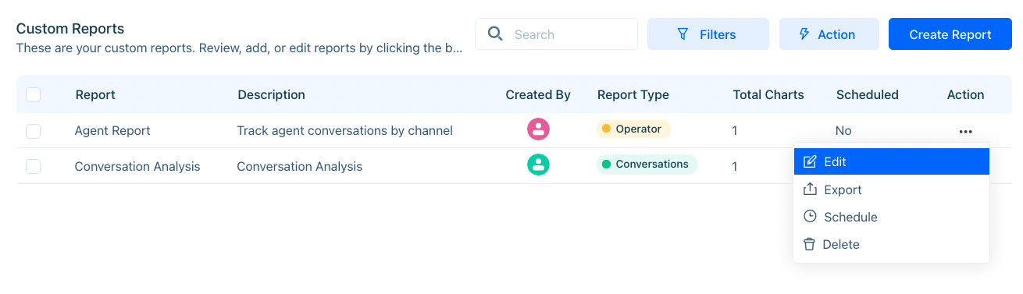
Task: Open the Filters button
Action: pyautogui.click(x=708, y=34)
